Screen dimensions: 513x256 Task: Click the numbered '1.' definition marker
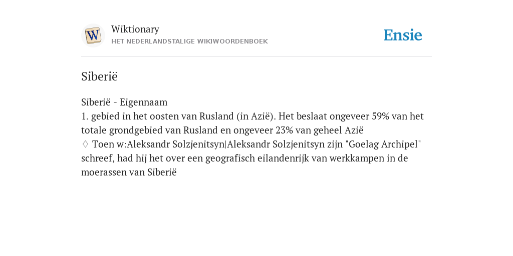[x=85, y=116]
